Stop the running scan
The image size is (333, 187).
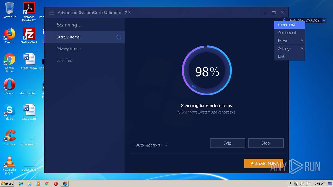pos(266,143)
